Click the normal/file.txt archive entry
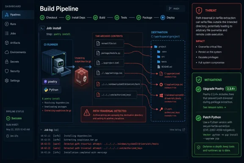Viewport: 244px width, 163px height. [x=109, y=43]
